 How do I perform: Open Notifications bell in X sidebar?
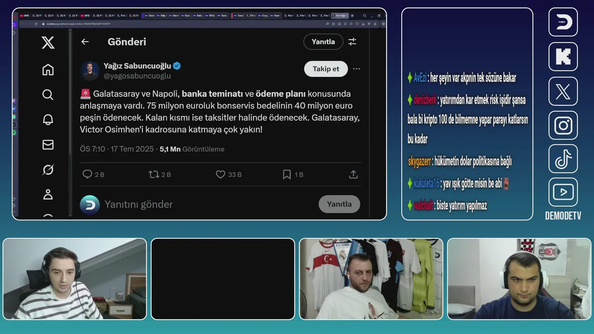pyautogui.click(x=48, y=120)
